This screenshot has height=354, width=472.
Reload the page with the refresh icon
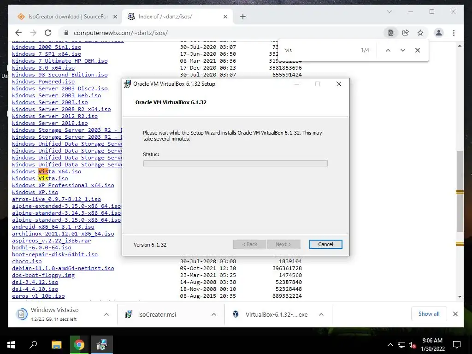coord(48,33)
